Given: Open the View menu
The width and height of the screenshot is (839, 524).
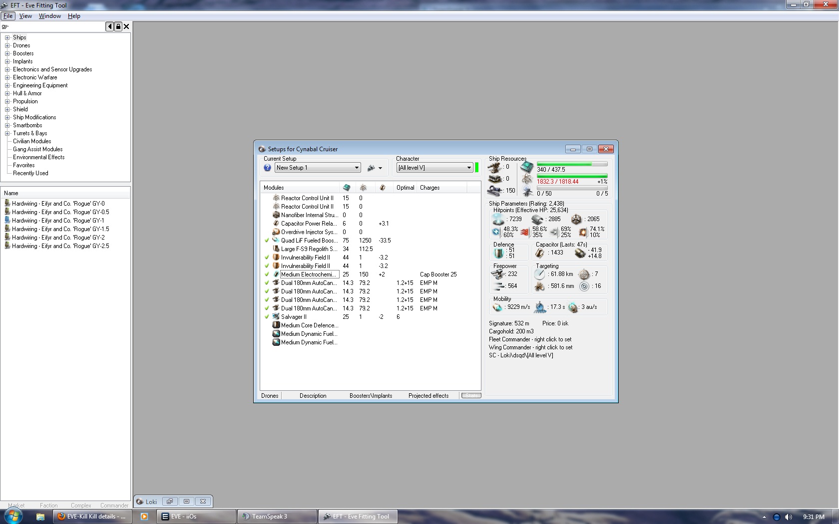Looking at the screenshot, I should 25,16.
